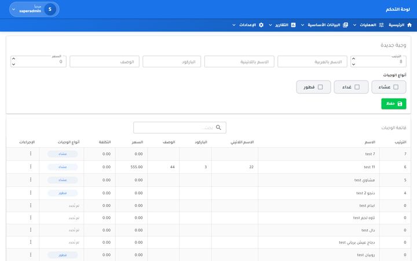417x261 pixels.
Task: Open three-dot menu for دجاج عيش برياني row
Action: pos(31,242)
